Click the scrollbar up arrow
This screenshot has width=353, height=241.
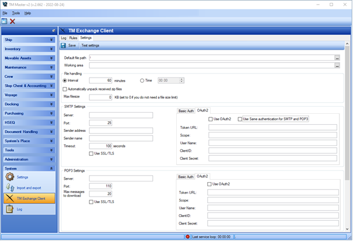tap(347, 44)
